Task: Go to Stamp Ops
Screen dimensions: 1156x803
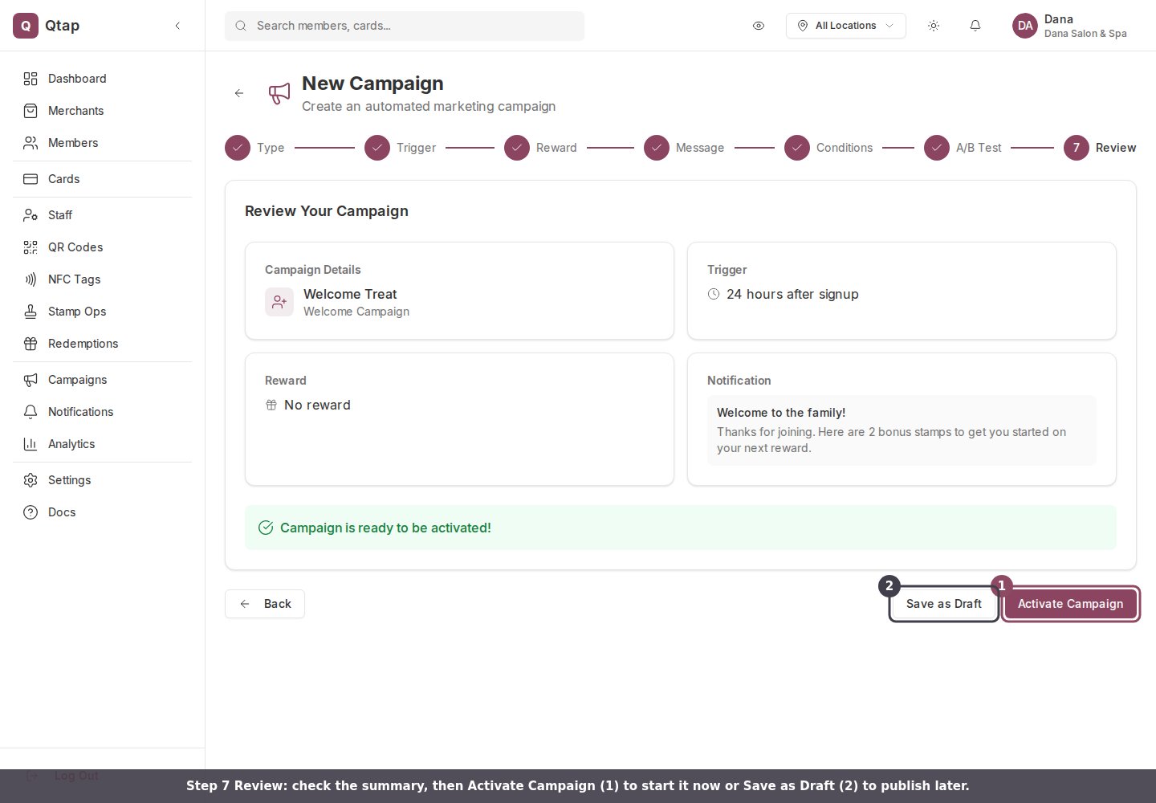Action: 102,312
